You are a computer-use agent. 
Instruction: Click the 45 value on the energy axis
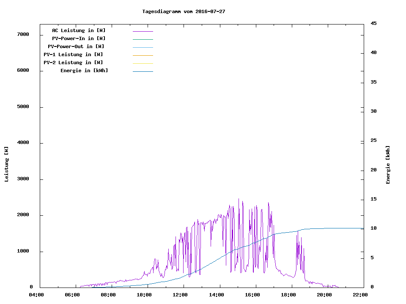click(x=373, y=23)
